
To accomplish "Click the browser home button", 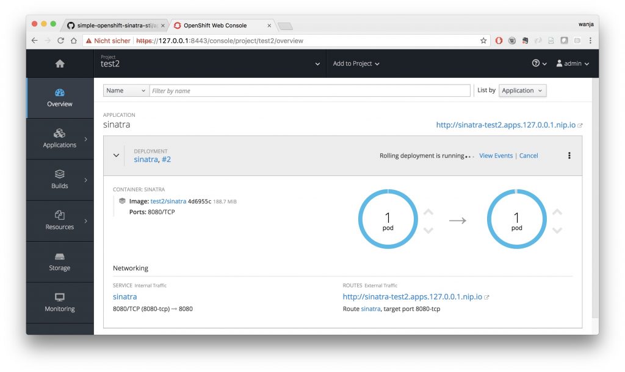I will click(74, 41).
